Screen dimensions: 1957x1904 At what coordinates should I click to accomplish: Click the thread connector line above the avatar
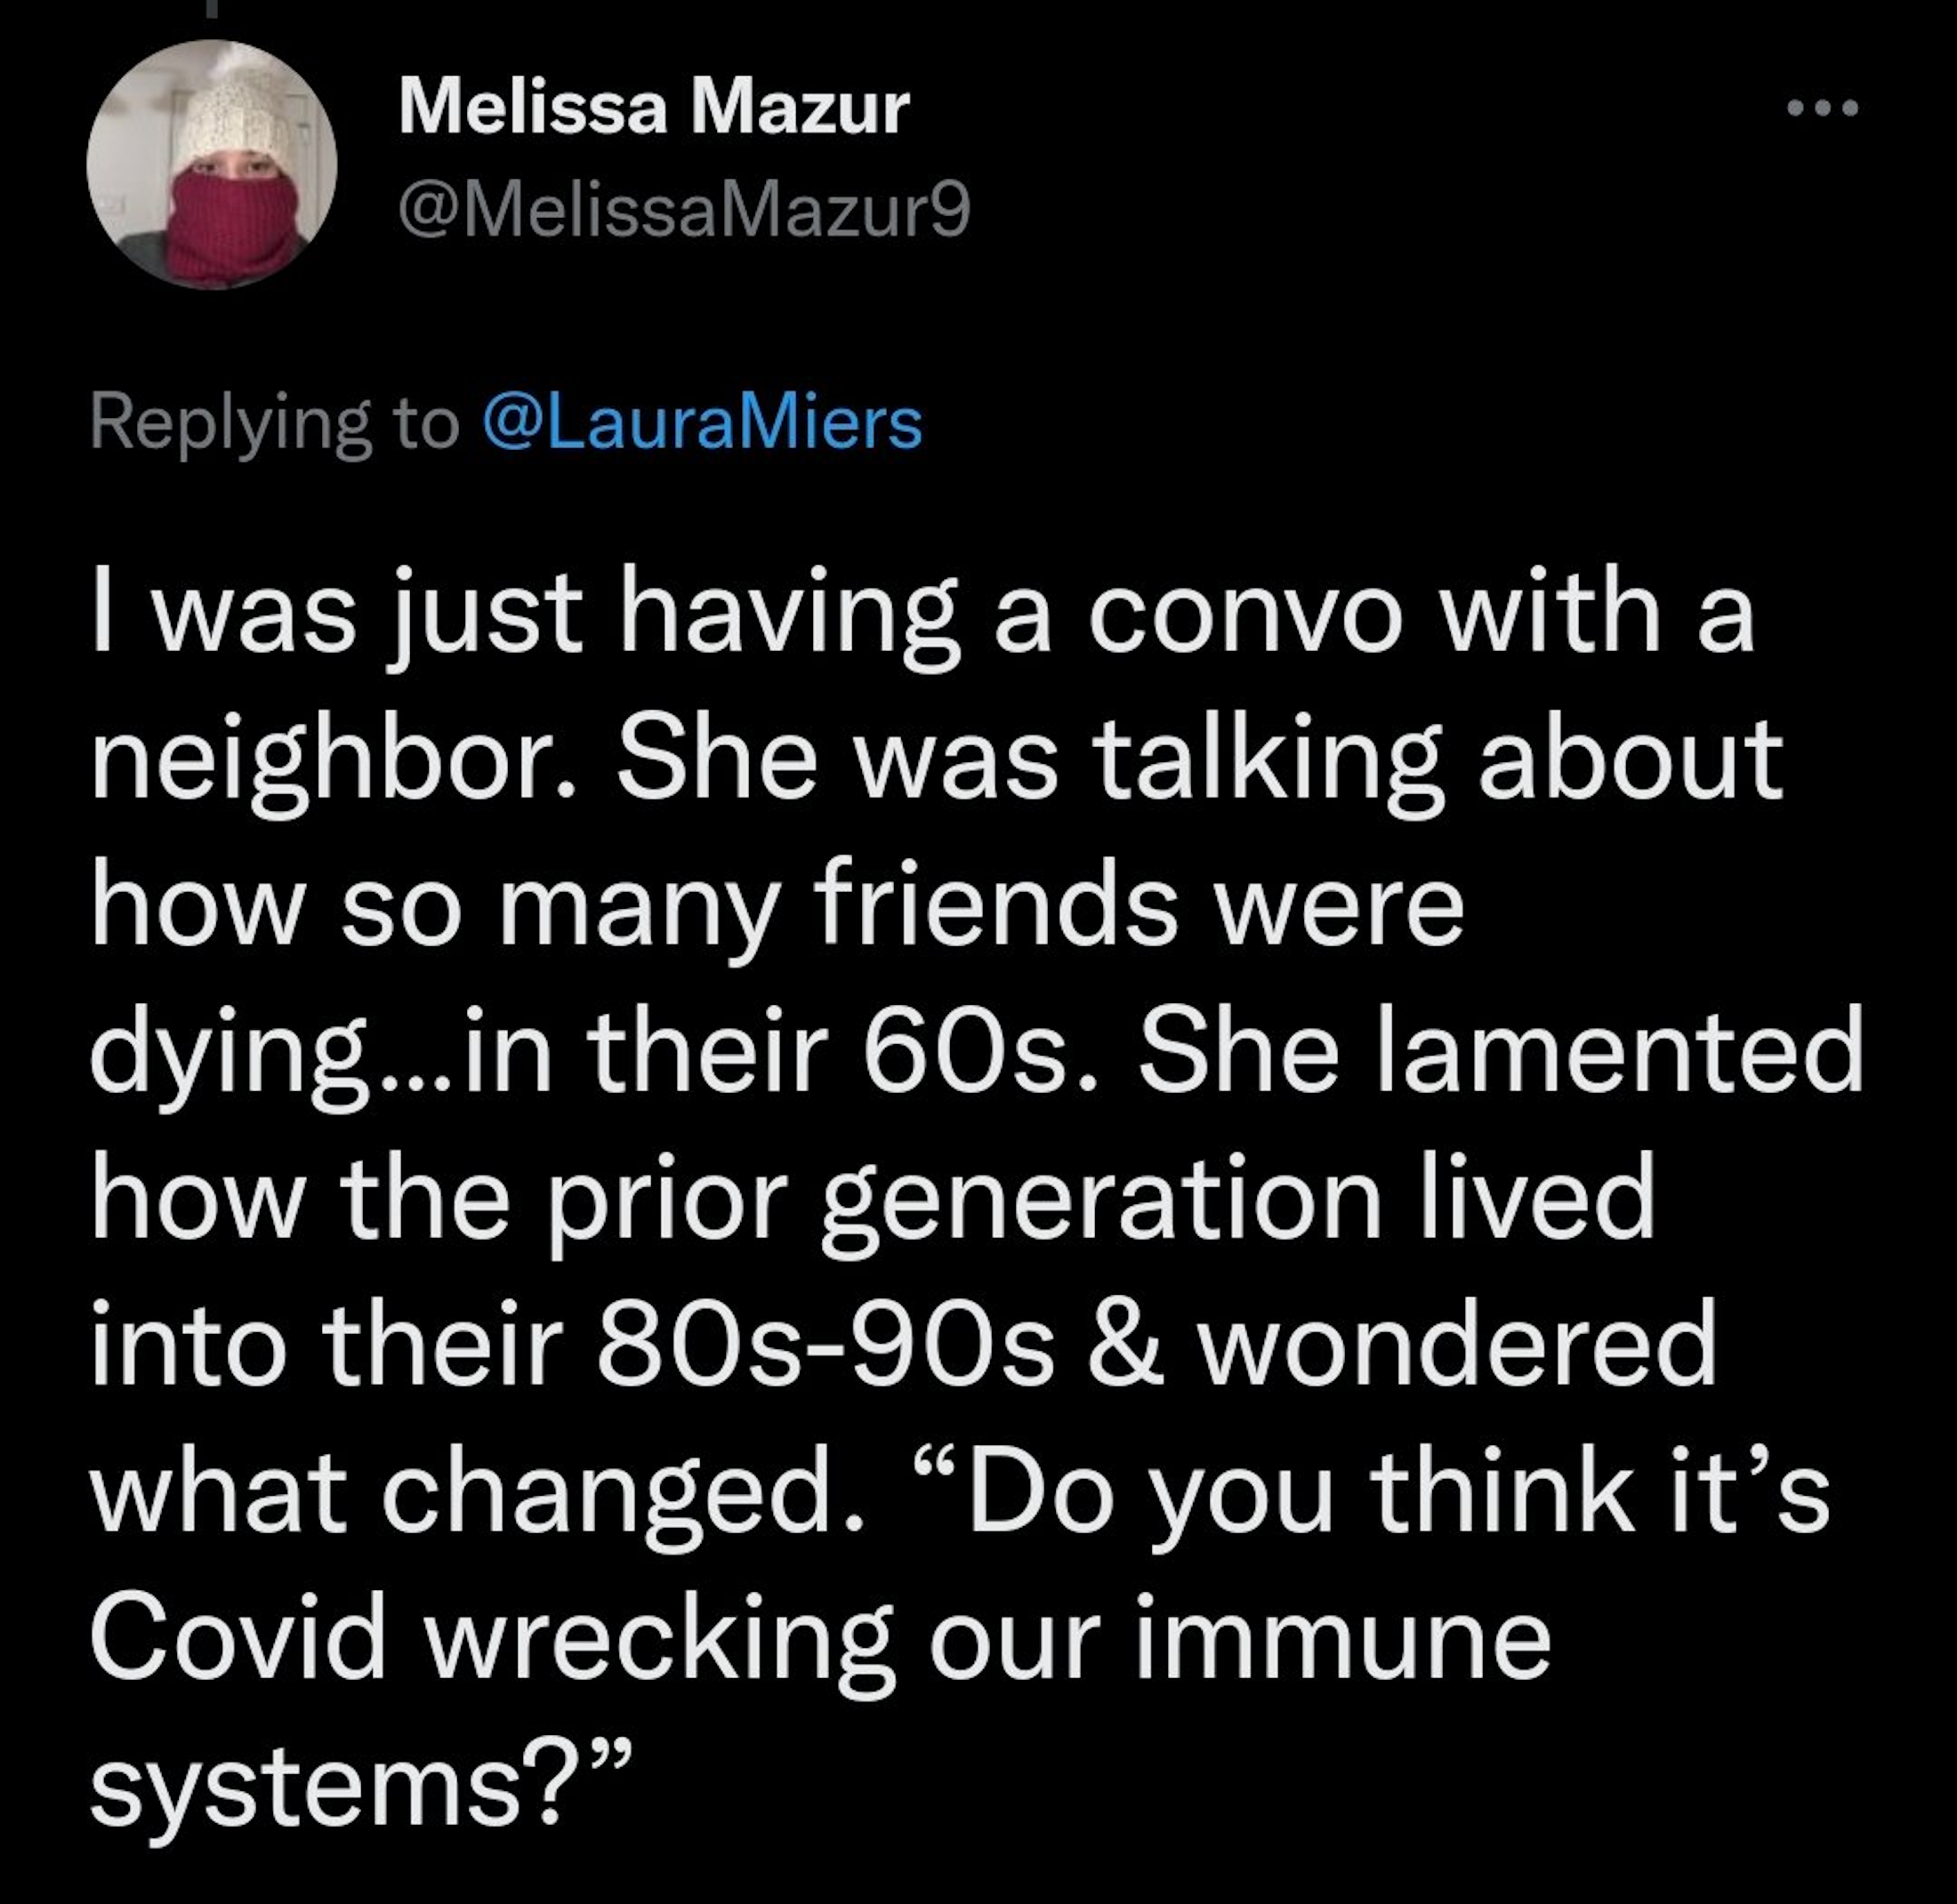(x=212, y=8)
